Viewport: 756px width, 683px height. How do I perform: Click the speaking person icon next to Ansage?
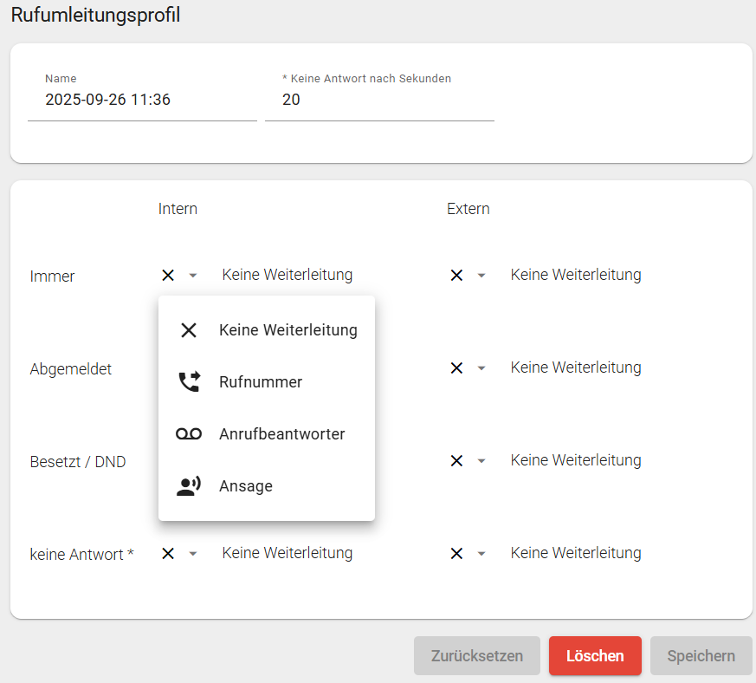pyautogui.click(x=188, y=486)
